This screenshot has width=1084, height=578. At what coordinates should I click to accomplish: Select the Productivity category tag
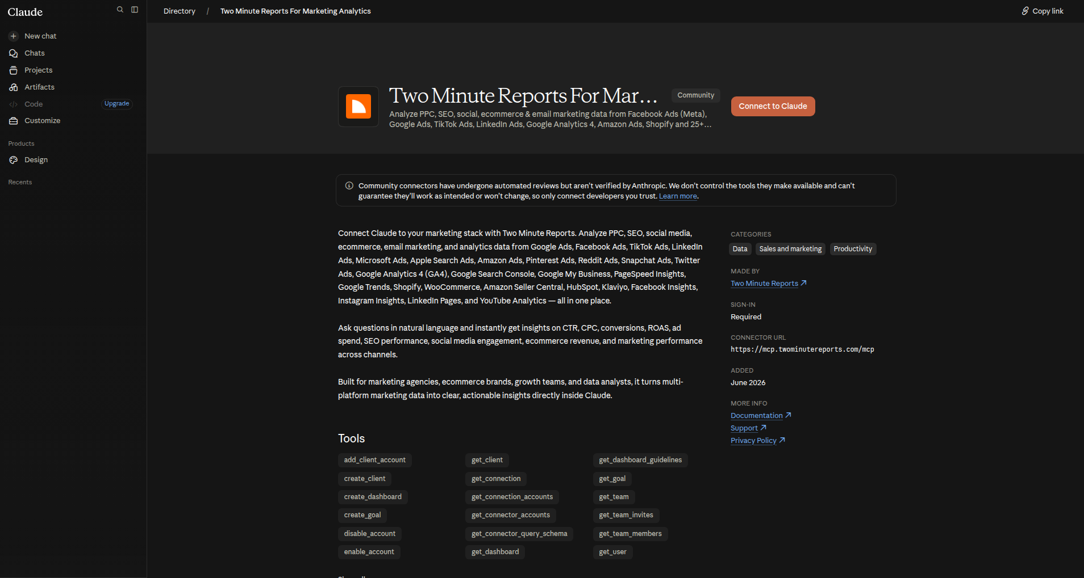coord(853,249)
